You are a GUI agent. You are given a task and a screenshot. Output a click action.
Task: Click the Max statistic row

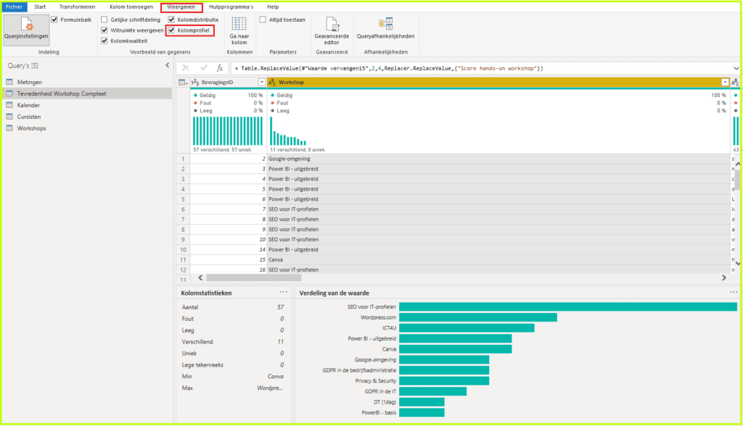tap(233, 388)
